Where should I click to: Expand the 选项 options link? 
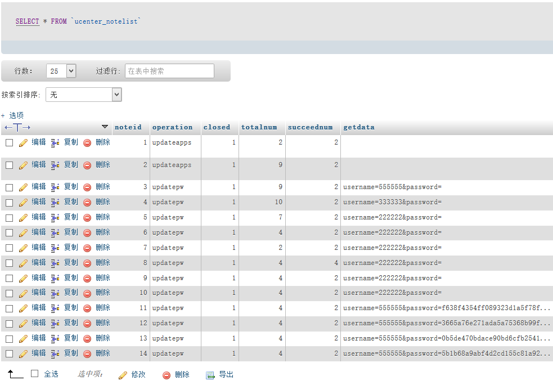tap(16, 115)
